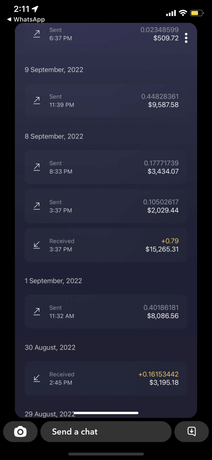View the $8,086.56 sent transaction
This screenshot has width=212, height=460.
(x=106, y=312)
